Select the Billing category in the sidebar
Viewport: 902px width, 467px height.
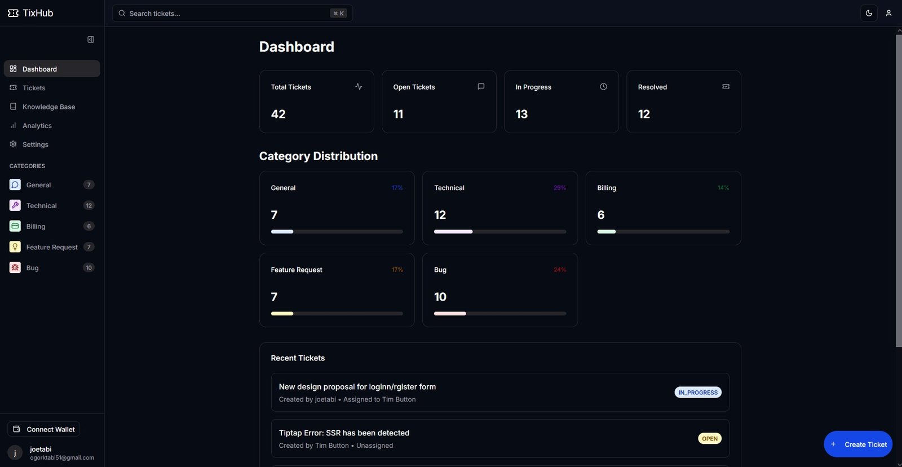pyautogui.click(x=52, y=226)
